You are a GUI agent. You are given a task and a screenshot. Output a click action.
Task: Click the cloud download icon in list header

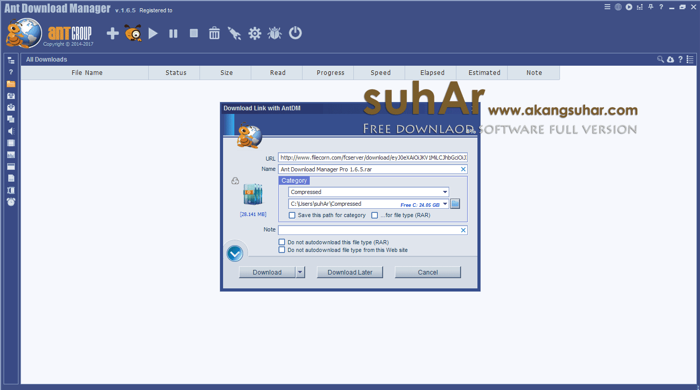coord(670,60)
